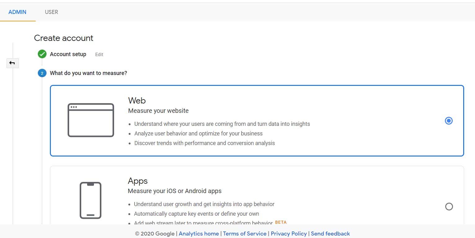This screenshot has height=238, width=475.
Task: Open the Terms of Service page
Action: (245, 233)
